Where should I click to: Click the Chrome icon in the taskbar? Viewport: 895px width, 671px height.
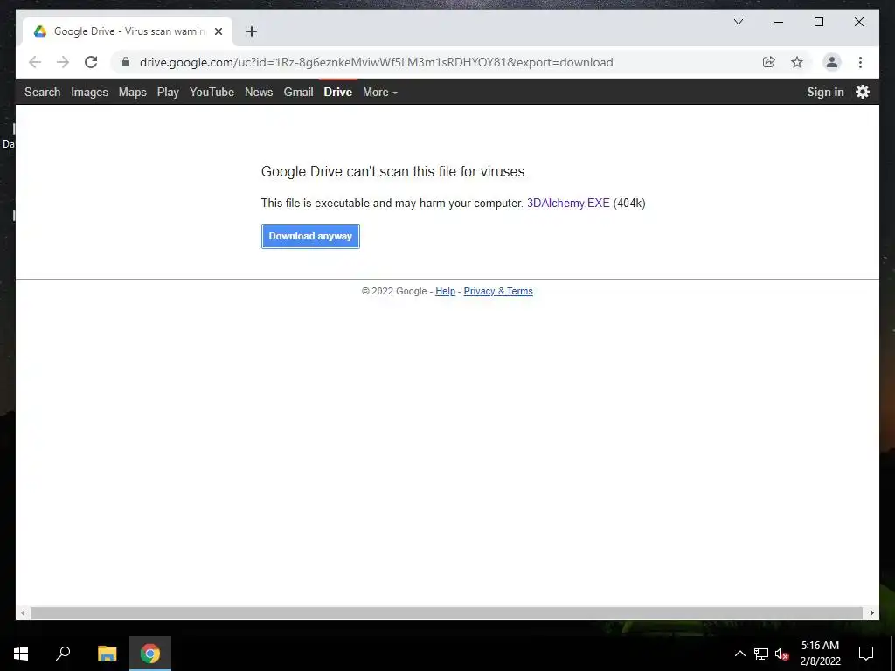point(150,654)
